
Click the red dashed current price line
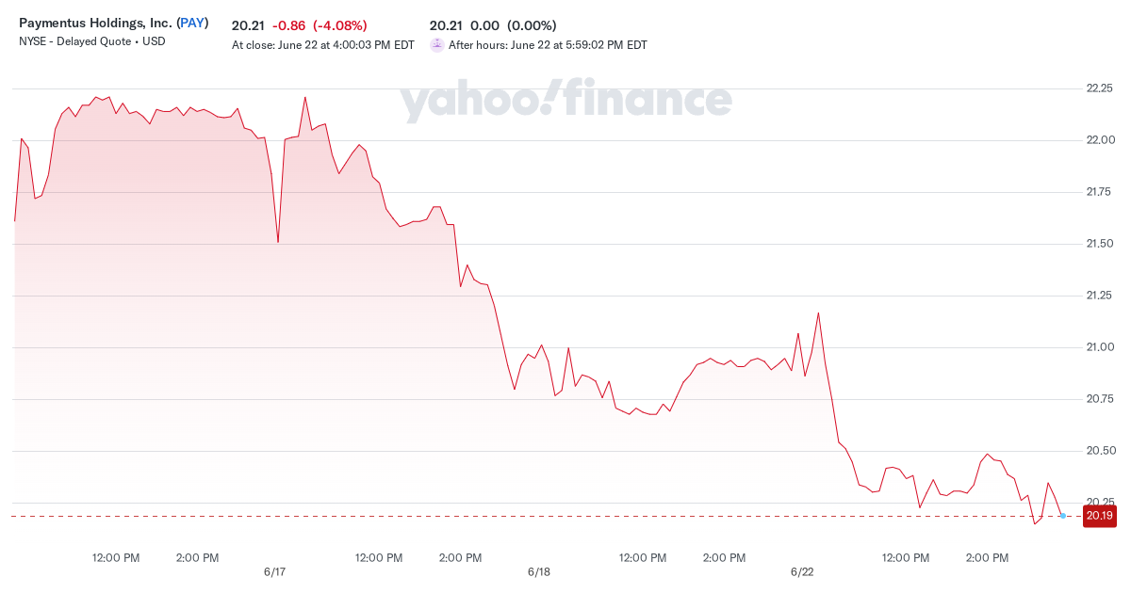(547, 516)
